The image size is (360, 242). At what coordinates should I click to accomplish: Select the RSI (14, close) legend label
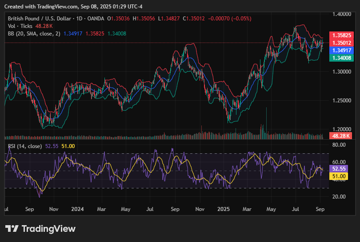(x=25, y=146)
